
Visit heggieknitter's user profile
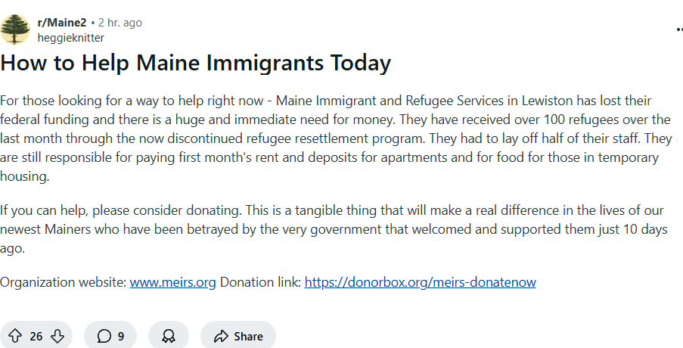tap(71, 37)
